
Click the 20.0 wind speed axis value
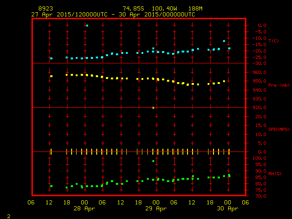click(261, 117)
